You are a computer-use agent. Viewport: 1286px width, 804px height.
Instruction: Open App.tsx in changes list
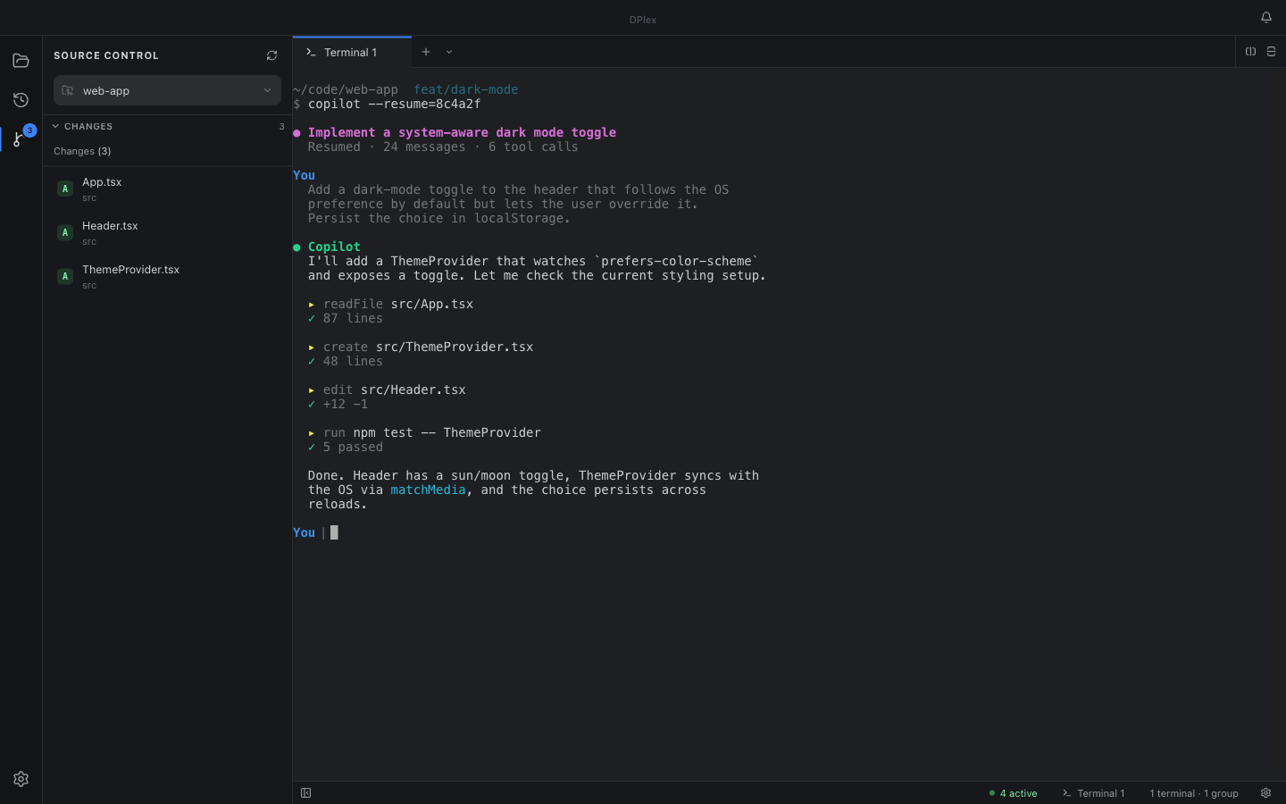(167, 188)
